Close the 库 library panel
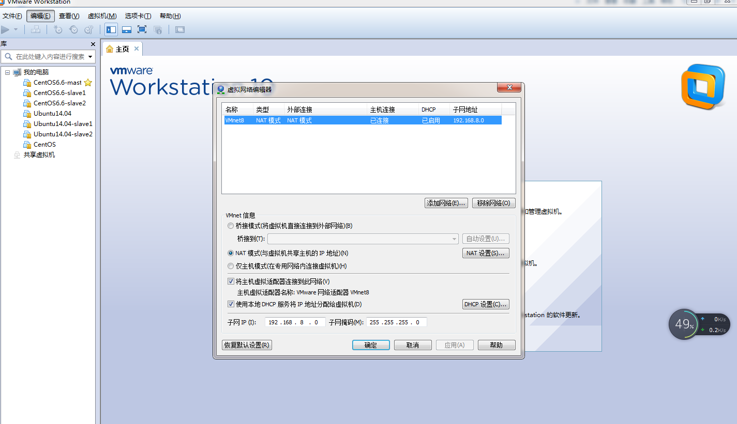The width and height of the screenshot is (737, 424). [x=93, y=44]
